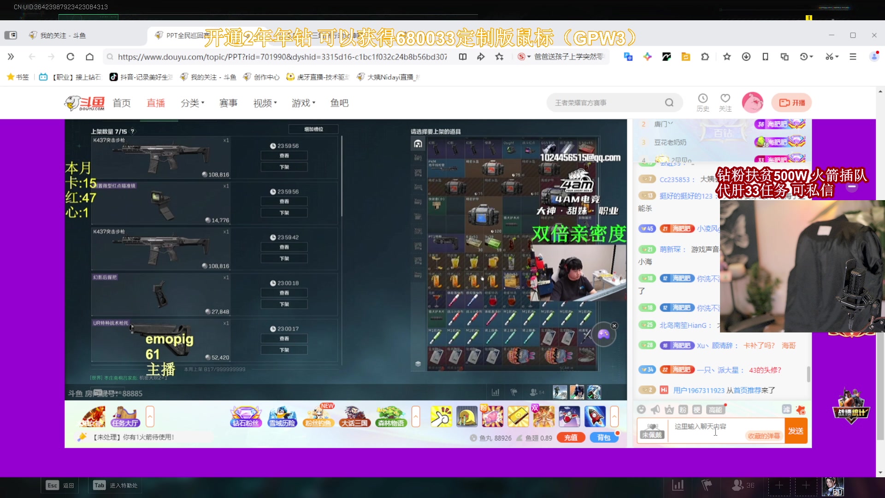Click user 北鸟南笙HianG in chat
The image size is (885, 498).
pos(683,325)
